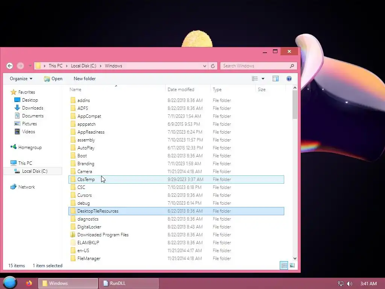Click Local Disk (C:) breadcrumb segment
Viewport: 385px width, 289px height.
(83, 66)
